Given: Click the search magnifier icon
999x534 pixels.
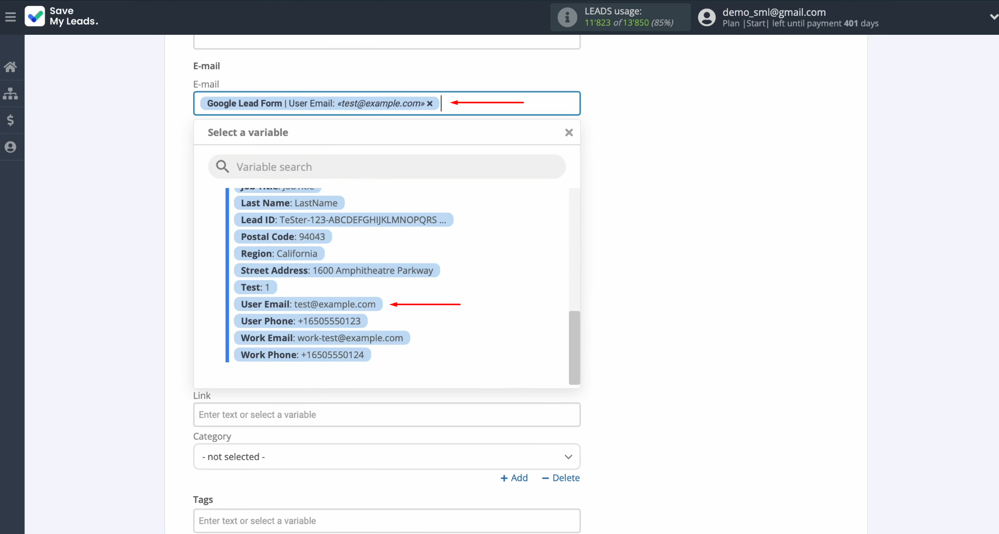Looking at the screenshot, I should pos(223,167).
